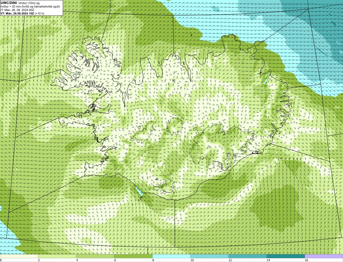This screenshot has height=262, width=343.
Task: Click the 12–14 m/s teal legend swatch
Action: click(x=248, y=256)
